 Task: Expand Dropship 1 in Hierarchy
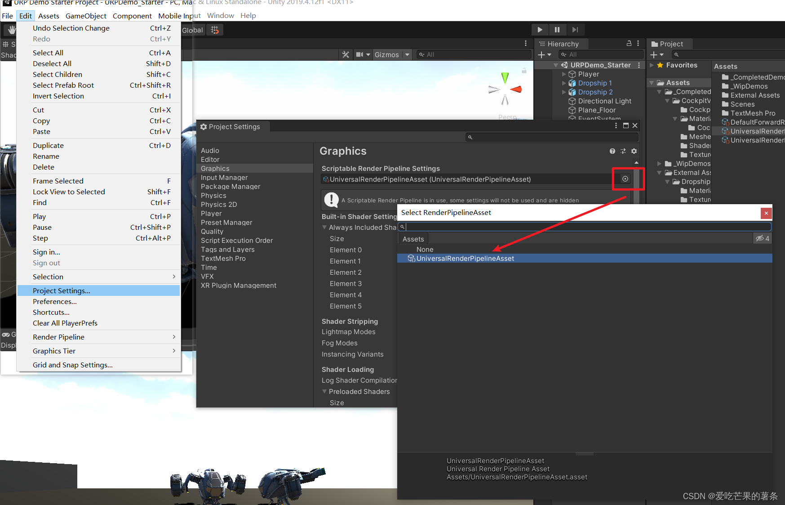click(x=564, y=83)
